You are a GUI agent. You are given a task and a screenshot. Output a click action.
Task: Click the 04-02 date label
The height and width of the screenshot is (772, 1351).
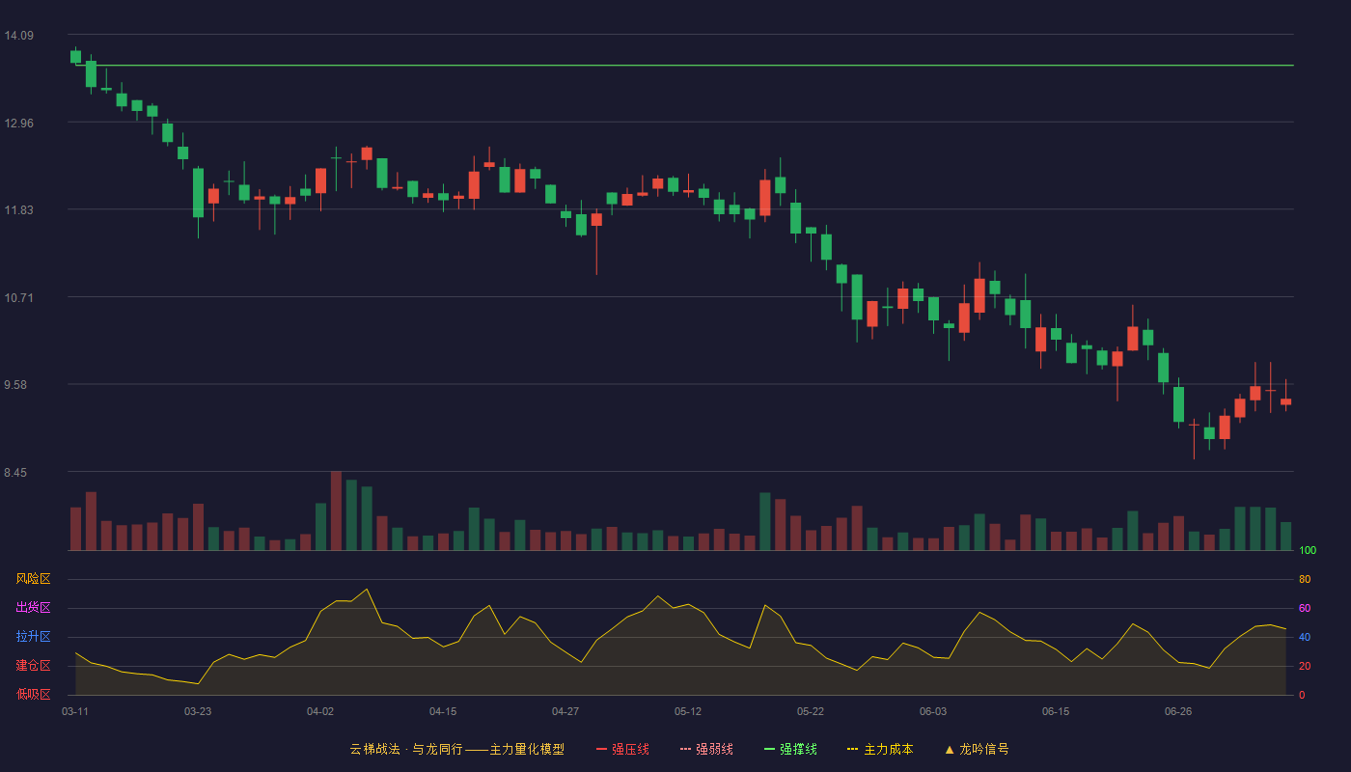(320, 711)
